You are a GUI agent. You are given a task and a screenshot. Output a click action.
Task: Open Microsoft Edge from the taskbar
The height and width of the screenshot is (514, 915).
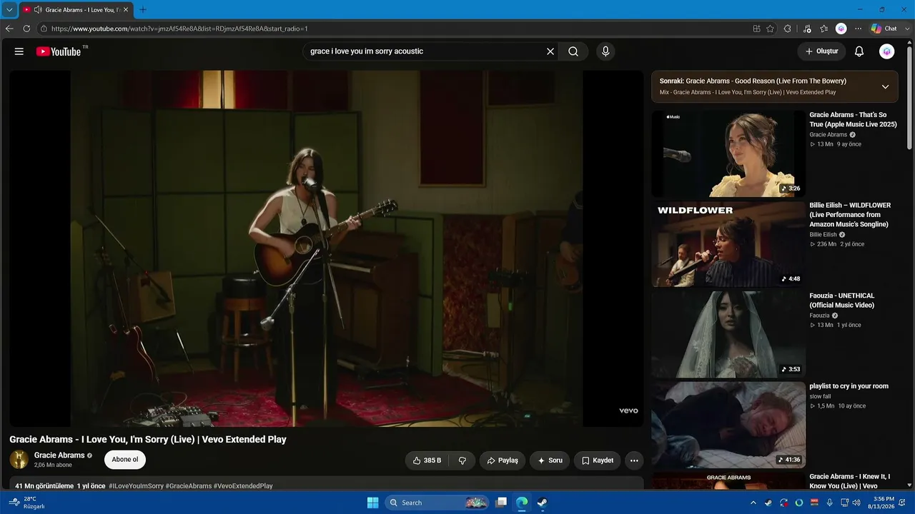click(x=522, y=503)
